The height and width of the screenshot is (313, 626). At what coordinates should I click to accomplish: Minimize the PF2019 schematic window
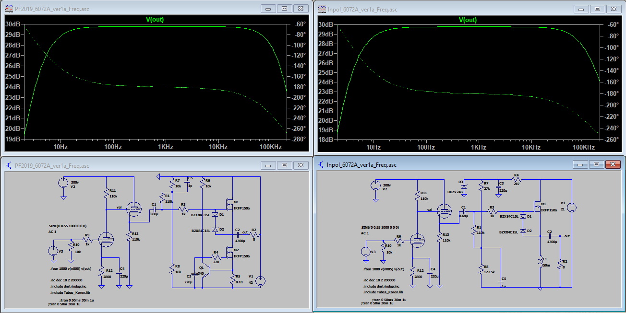(269, 165)
